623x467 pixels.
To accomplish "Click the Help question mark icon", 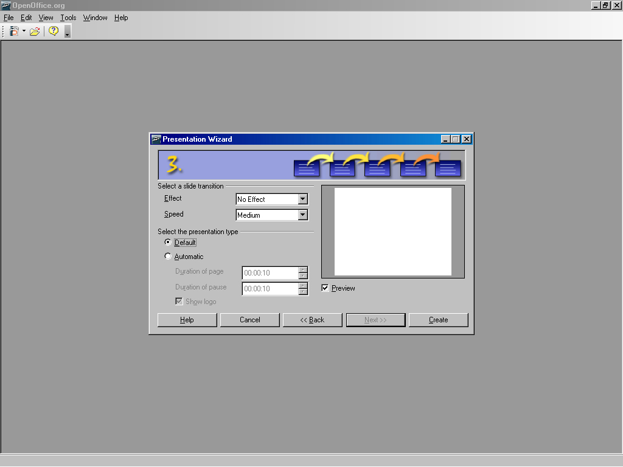I will coord(54,31).
